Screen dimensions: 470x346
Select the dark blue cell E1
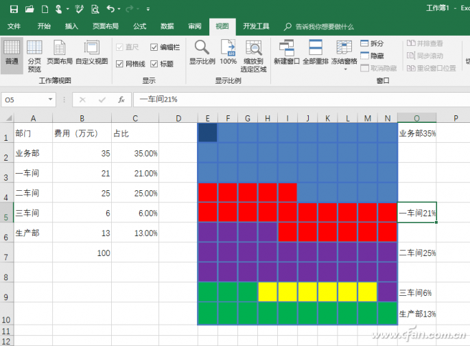pyautogui.click(x=207, y=132)
